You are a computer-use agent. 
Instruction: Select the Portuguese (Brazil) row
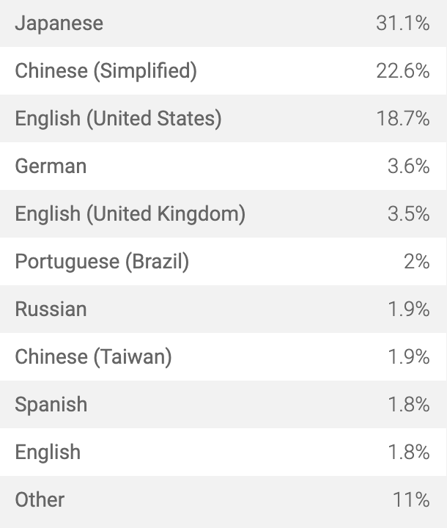223,261
